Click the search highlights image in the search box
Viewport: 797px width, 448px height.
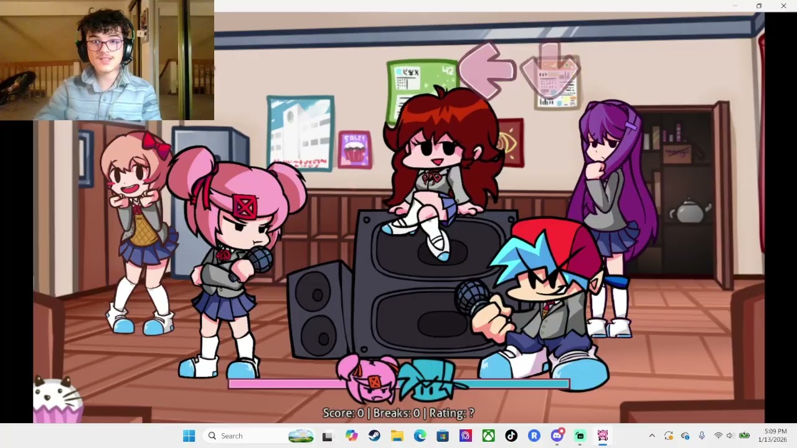(x=301, y=436)
